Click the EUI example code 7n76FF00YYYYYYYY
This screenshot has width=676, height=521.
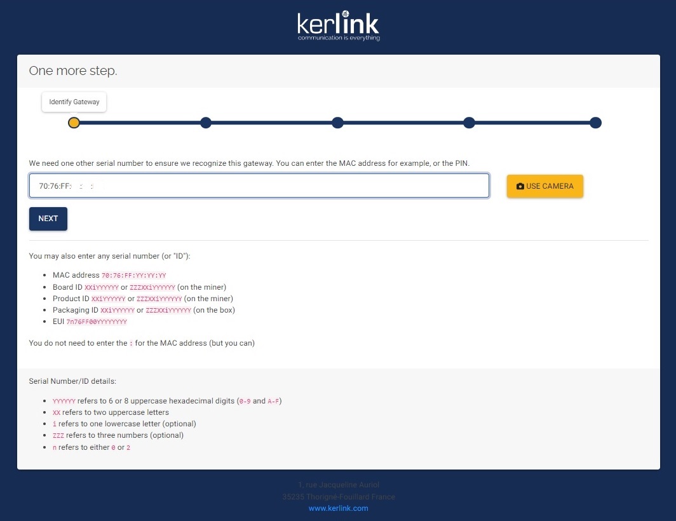coord(97,322)
